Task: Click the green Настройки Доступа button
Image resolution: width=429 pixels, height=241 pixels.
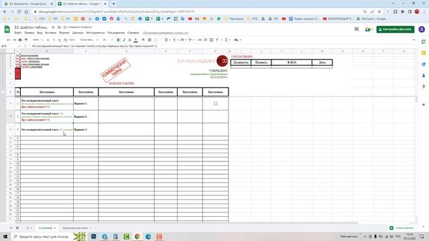Action: 395,29
